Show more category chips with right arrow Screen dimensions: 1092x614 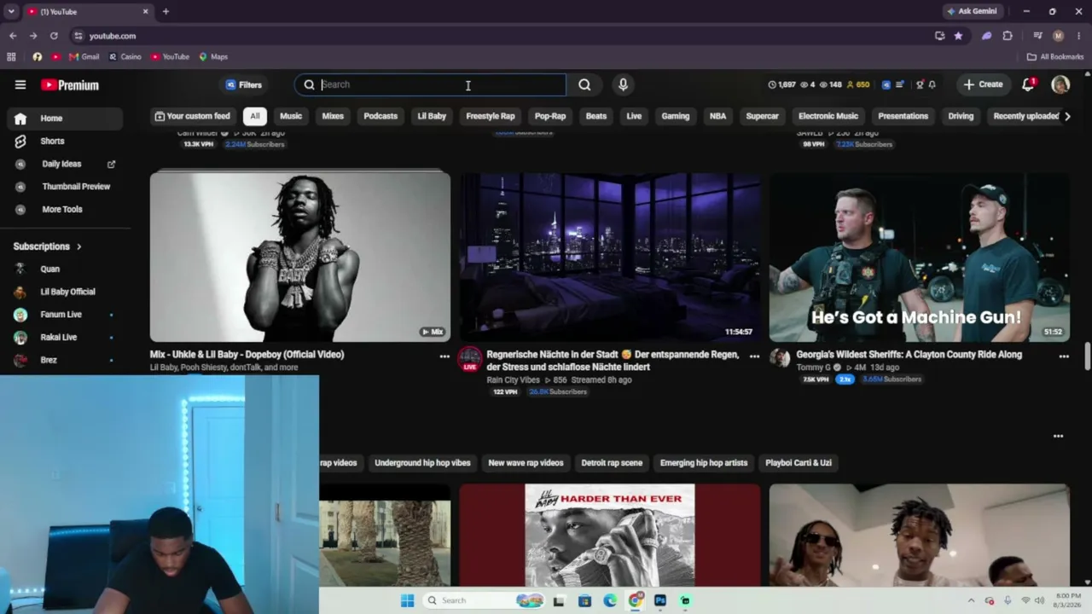click(x=1066, y=116)
